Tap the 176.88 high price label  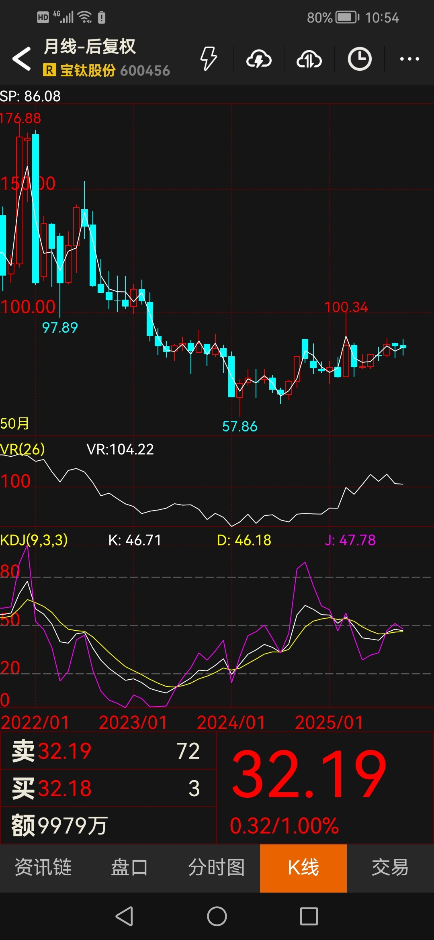click(x=20, y=118)
